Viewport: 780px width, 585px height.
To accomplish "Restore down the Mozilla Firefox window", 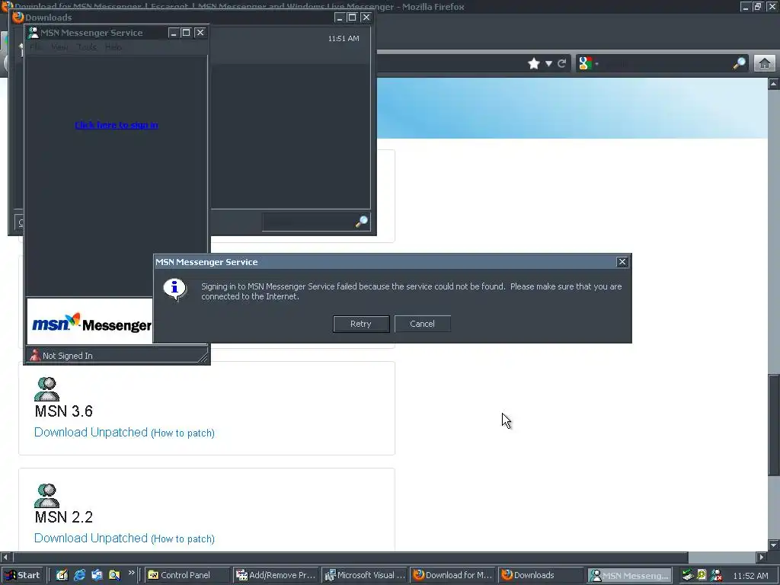I will [x=758, y=6].
